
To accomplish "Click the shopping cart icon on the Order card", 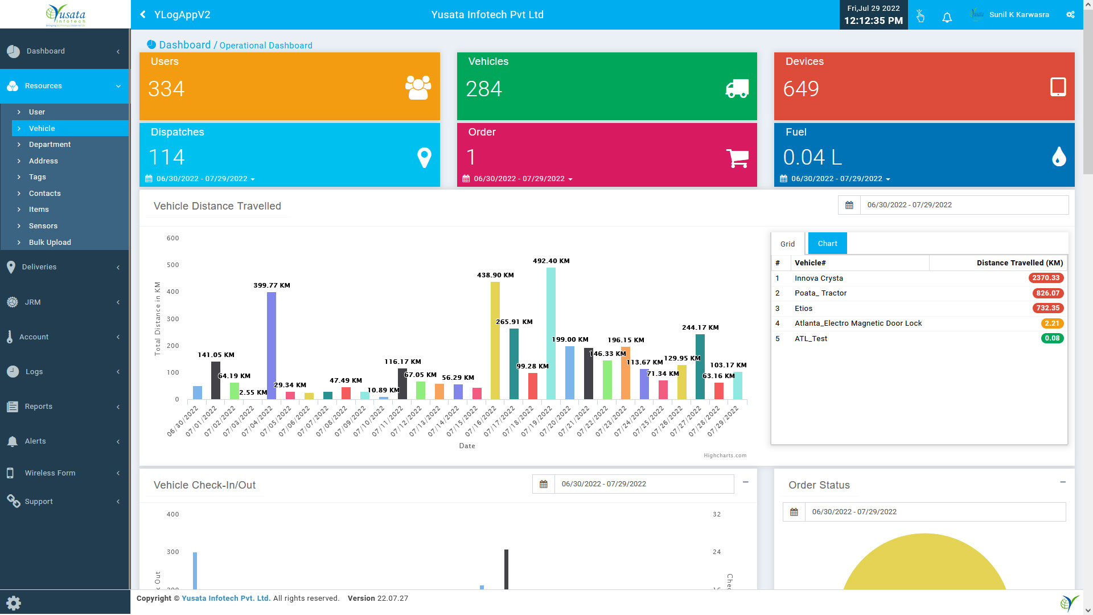I will [x=738, y=158].
